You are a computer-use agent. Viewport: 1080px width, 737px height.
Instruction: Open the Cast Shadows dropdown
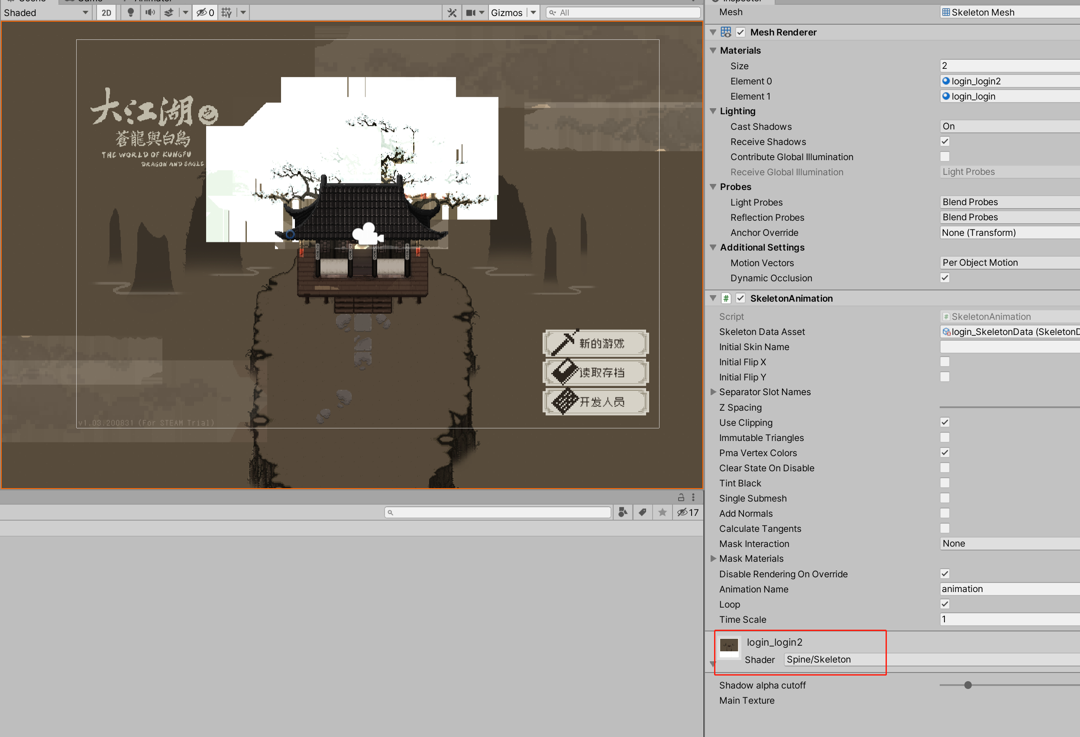point(1009,126)
